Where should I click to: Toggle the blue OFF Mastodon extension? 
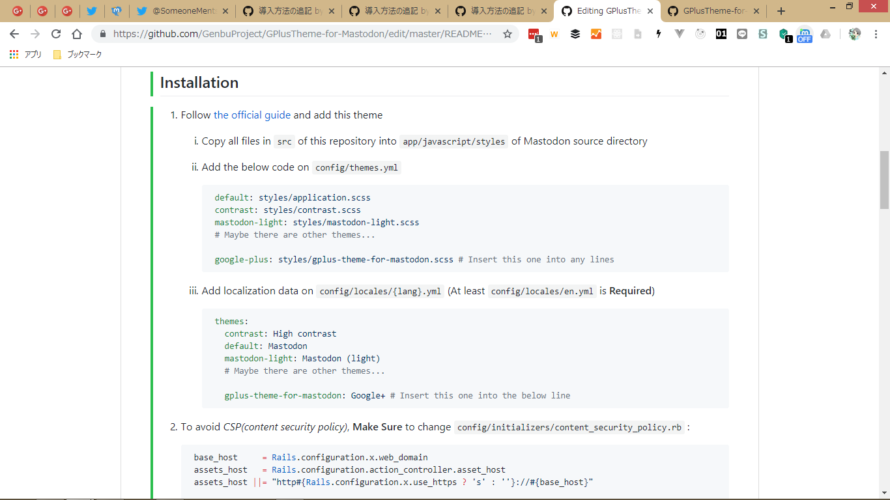coord(805,35)
